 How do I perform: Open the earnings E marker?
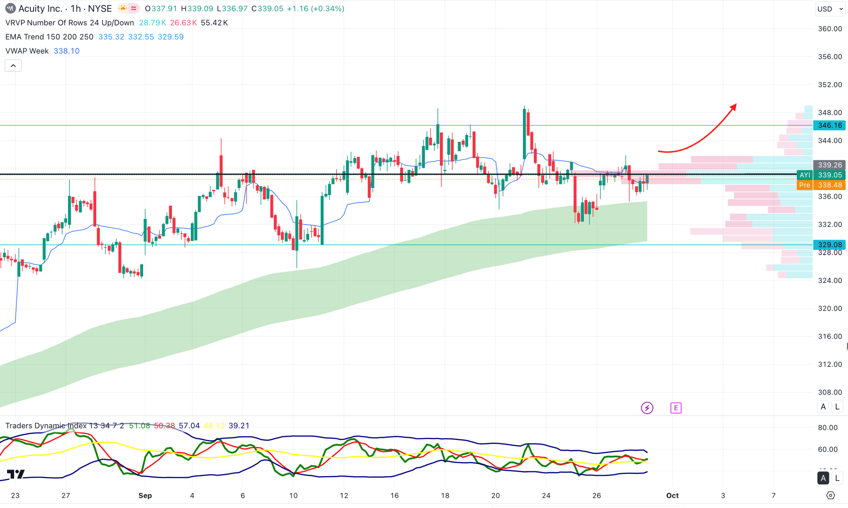(676, 408)
